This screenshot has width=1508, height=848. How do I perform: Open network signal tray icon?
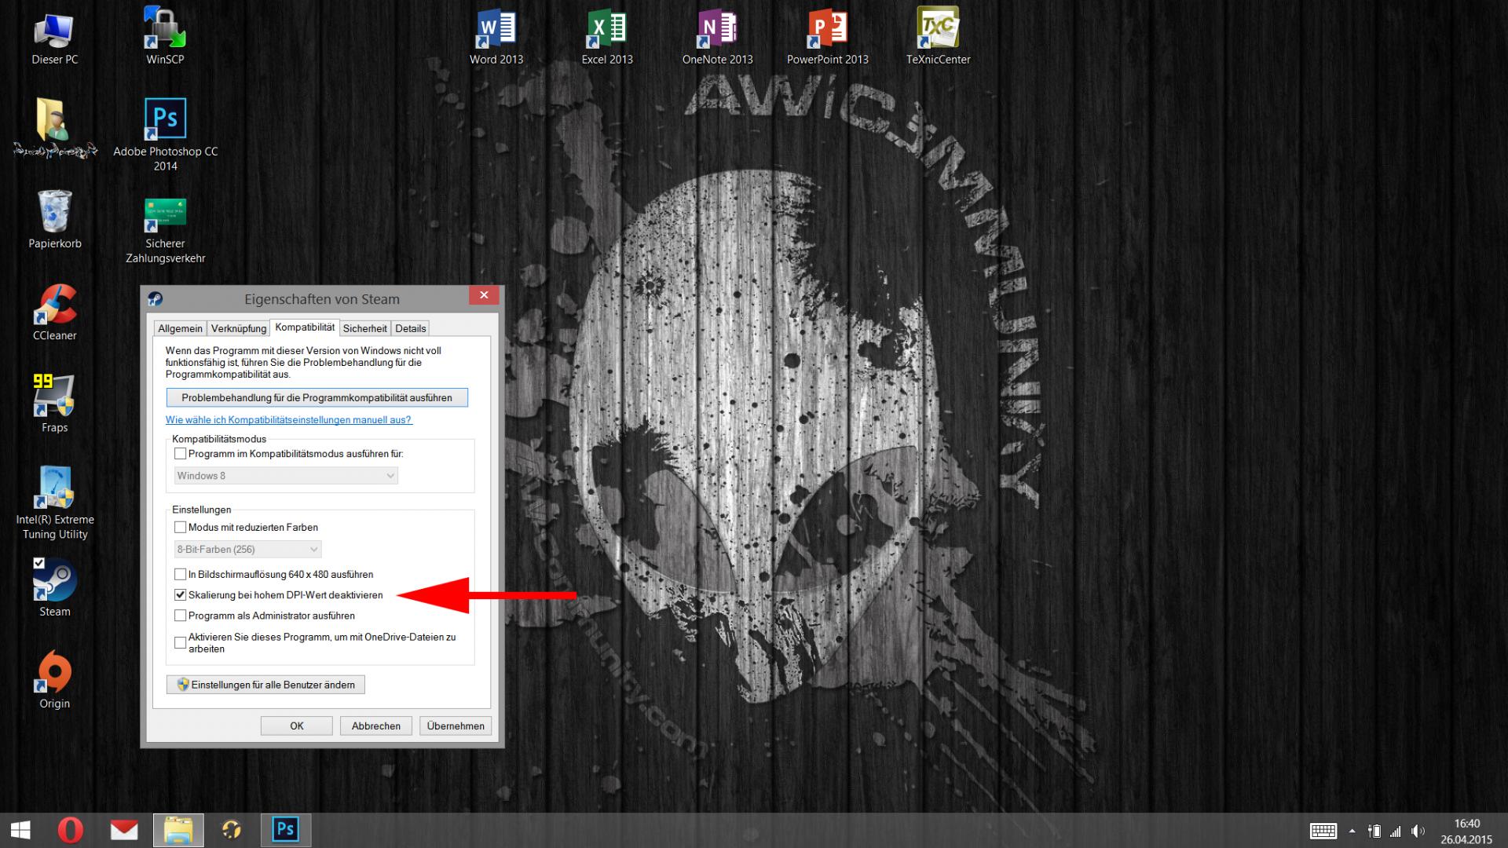coord(1396,831)
